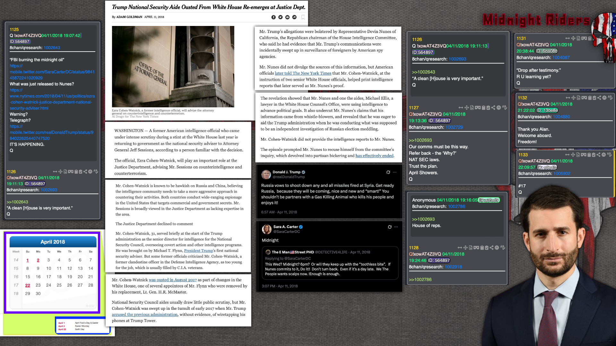Click the @realDonaldTrump handle
The height and width of the screenshot is (346, 616).
[289, 177]
